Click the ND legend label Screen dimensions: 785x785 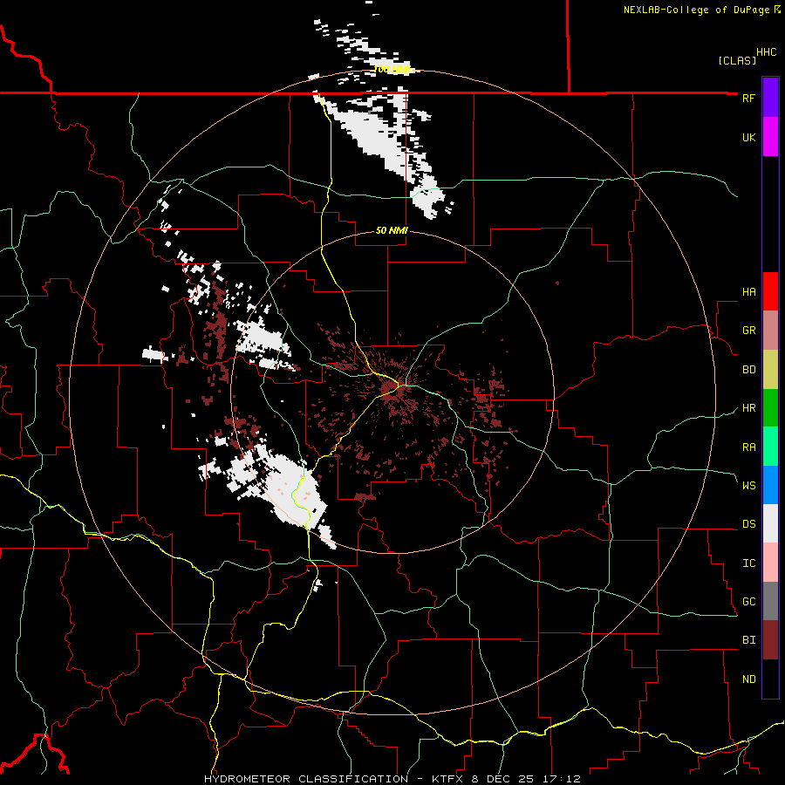tap(749, 679)
